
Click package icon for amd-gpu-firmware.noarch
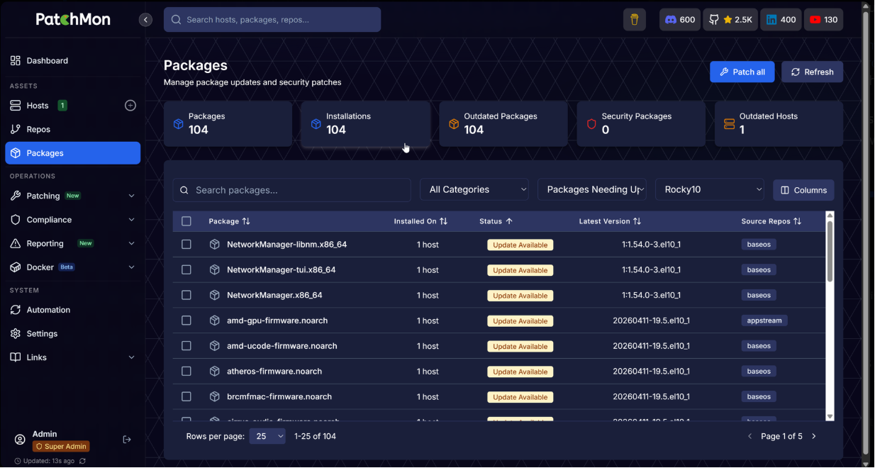[x=215, y=321]
